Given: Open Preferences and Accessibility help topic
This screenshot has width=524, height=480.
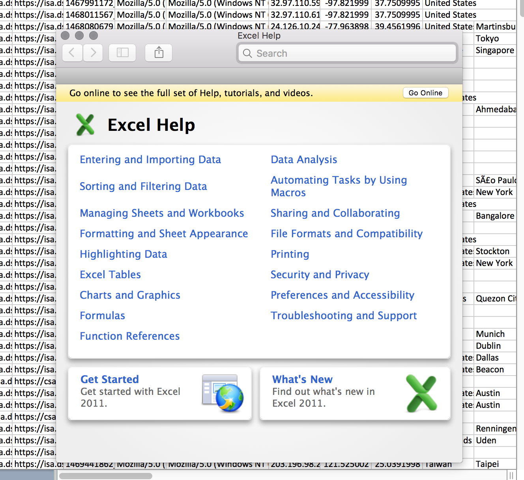Looking at the screenshot, I should point(342,295).
